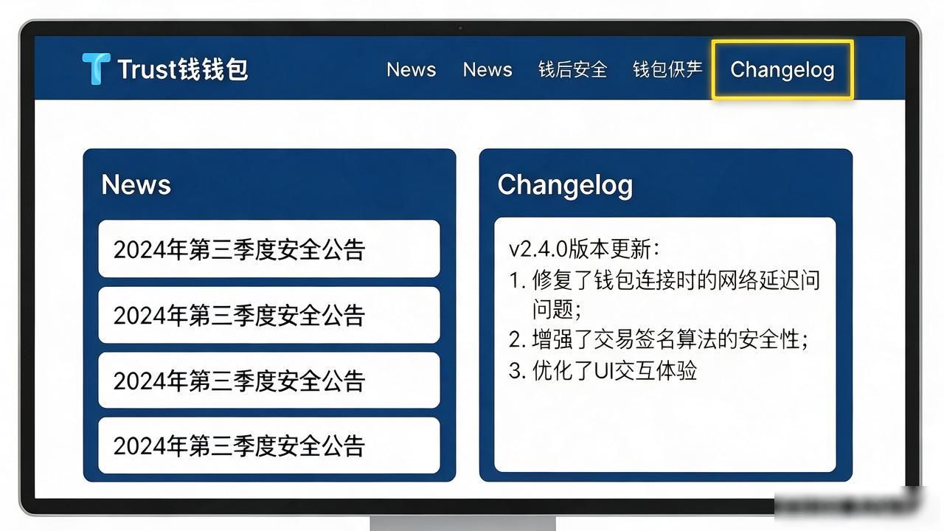Open the 钱后安全 navigation item

click(573, 69)
